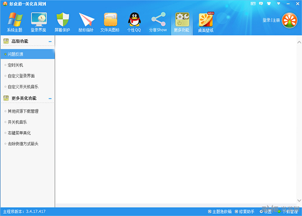
Task: Open the 系统主题 section
Action: pos(15,22)
